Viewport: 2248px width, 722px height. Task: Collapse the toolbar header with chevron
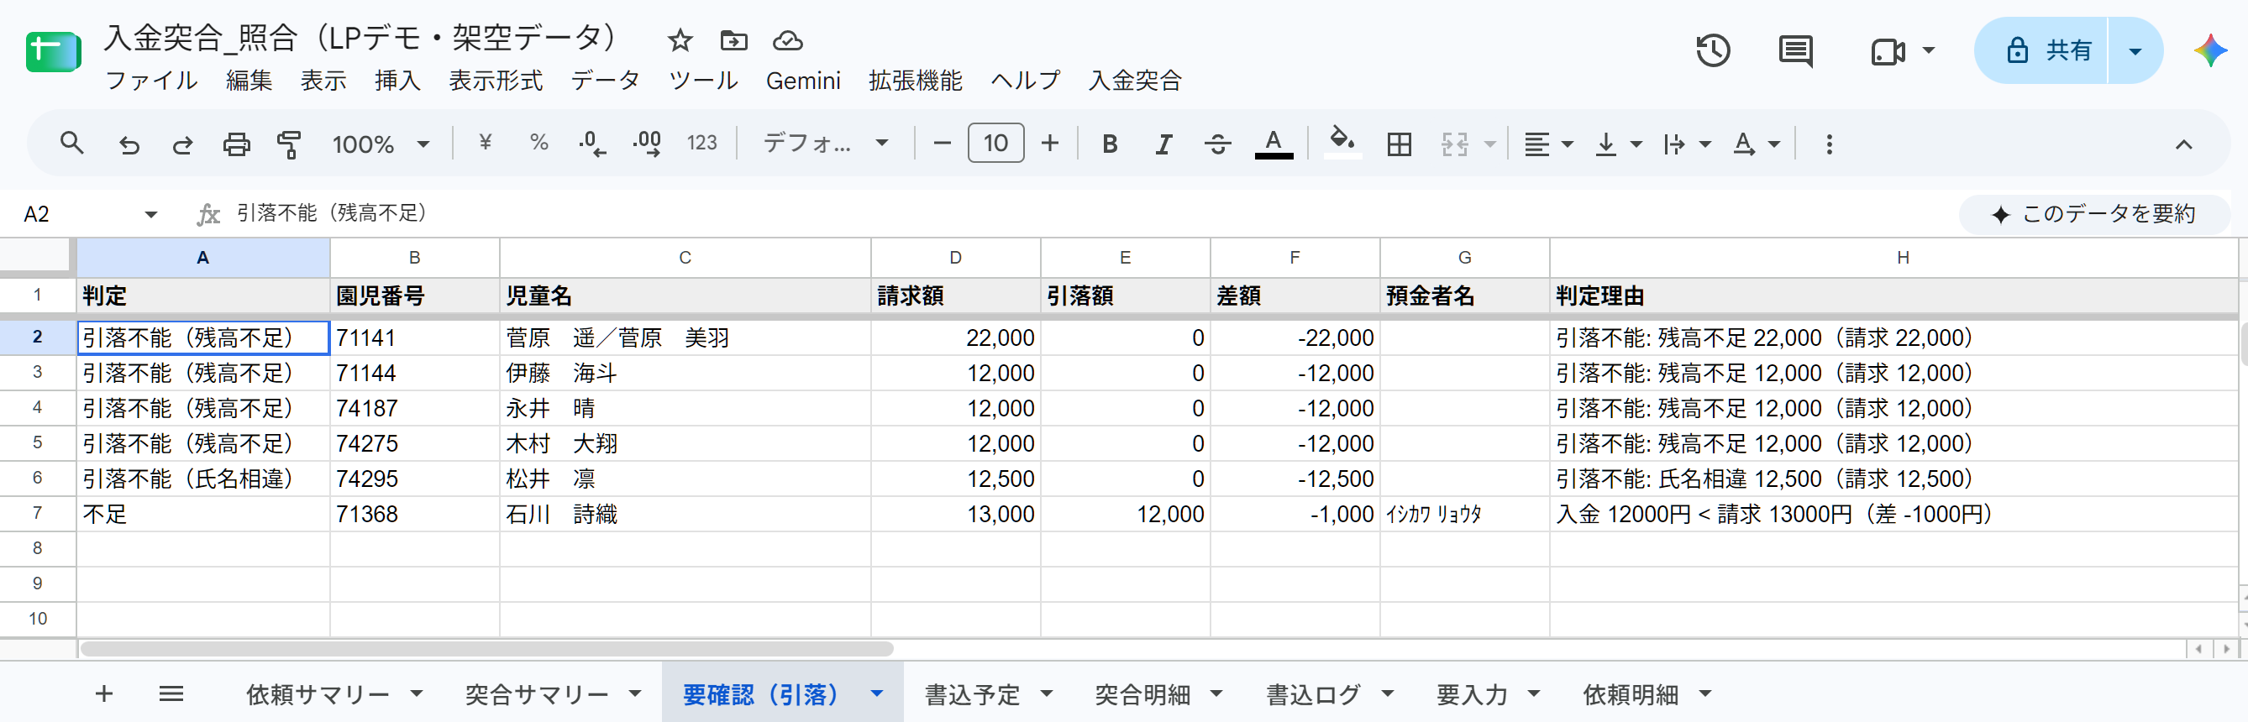point(2183,144)
